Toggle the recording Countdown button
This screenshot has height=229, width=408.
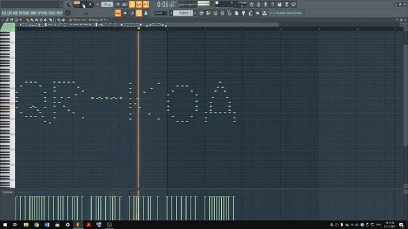click(x=132, y=4)
